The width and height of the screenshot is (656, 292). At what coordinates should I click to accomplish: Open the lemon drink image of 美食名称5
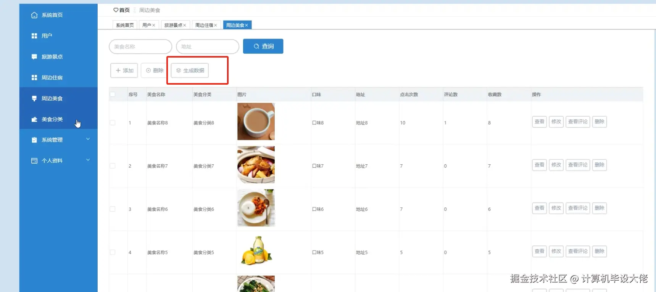pos(256,250)
